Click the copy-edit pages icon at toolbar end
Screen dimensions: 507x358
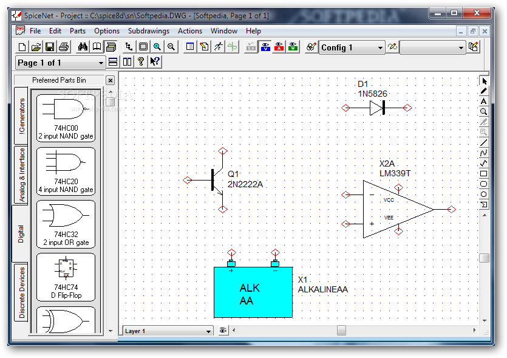point(473,47)
